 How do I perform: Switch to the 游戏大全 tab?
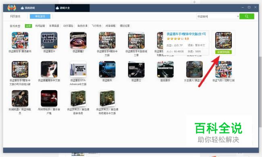coord(62,8)
